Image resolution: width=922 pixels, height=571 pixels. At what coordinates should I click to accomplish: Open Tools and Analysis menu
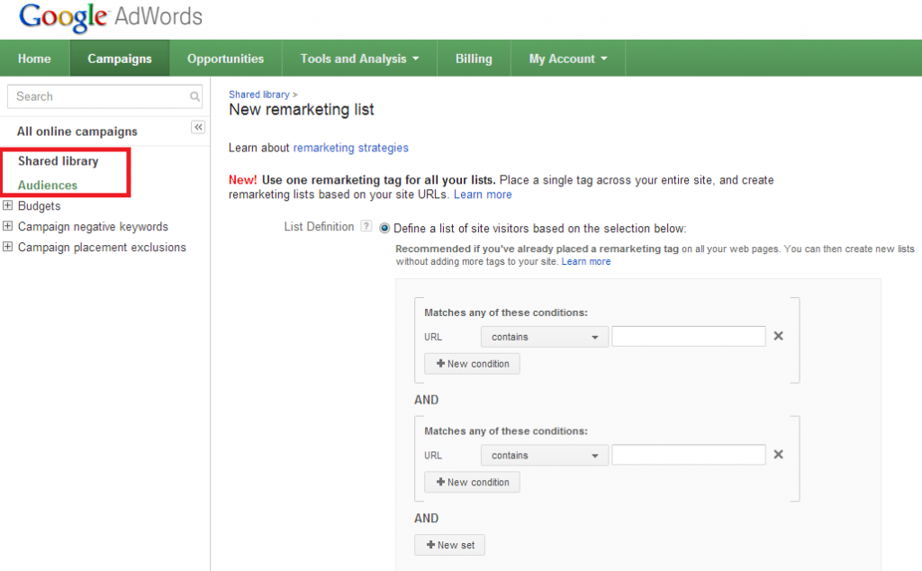coord(359,59)
